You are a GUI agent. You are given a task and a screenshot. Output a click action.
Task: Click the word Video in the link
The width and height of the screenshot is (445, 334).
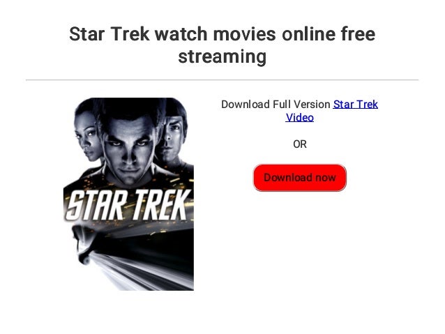click(299, 117)
